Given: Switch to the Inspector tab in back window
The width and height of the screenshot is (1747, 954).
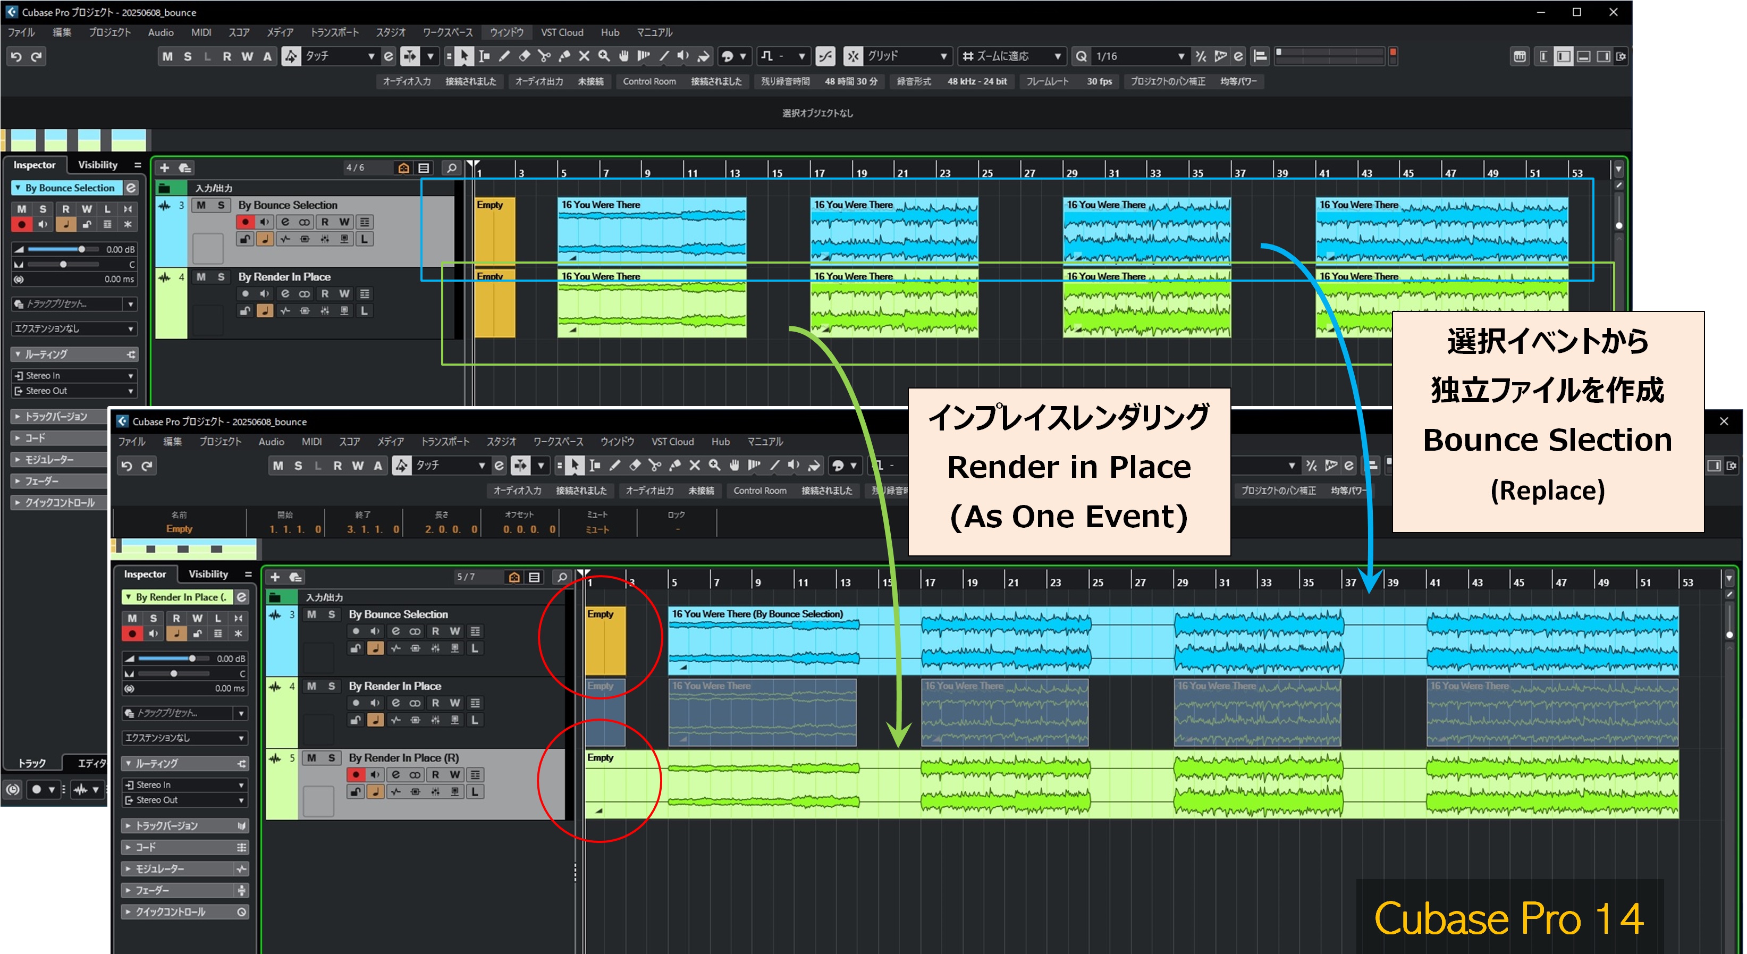Looking at the screenshot, I should [x=35, y=165].
